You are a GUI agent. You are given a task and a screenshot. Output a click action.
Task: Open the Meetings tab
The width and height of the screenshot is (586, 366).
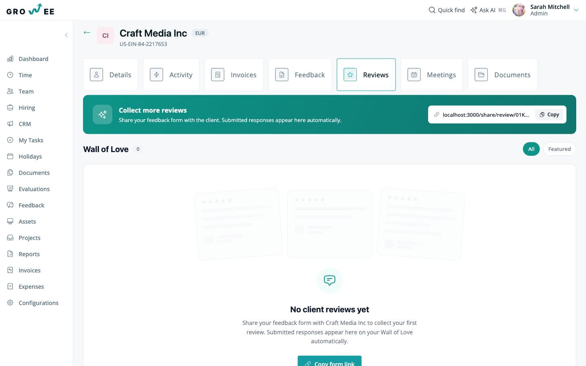click(x=432, y=75)
